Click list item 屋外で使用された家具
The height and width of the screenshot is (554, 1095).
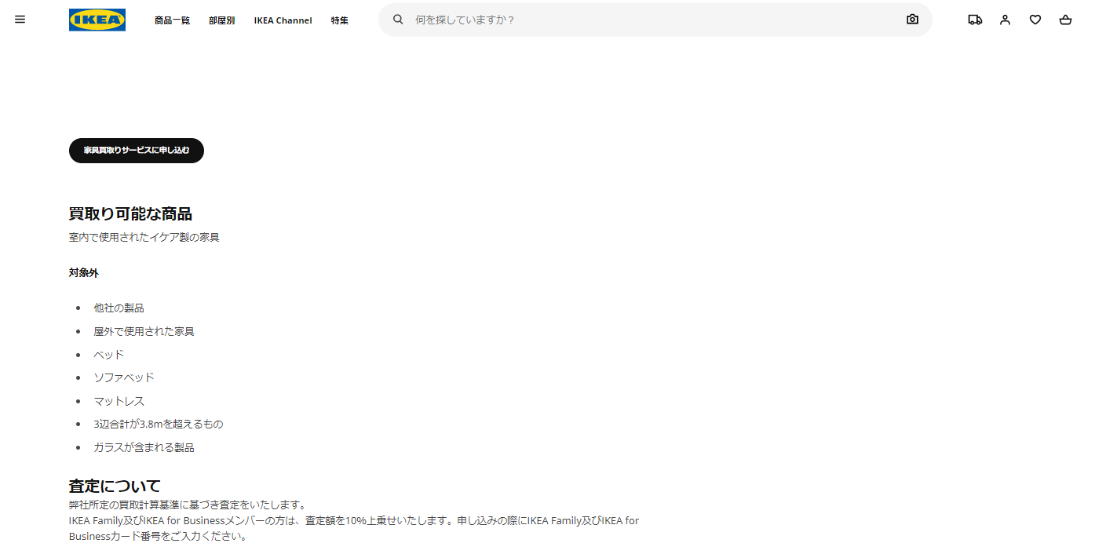pos(144,331)
